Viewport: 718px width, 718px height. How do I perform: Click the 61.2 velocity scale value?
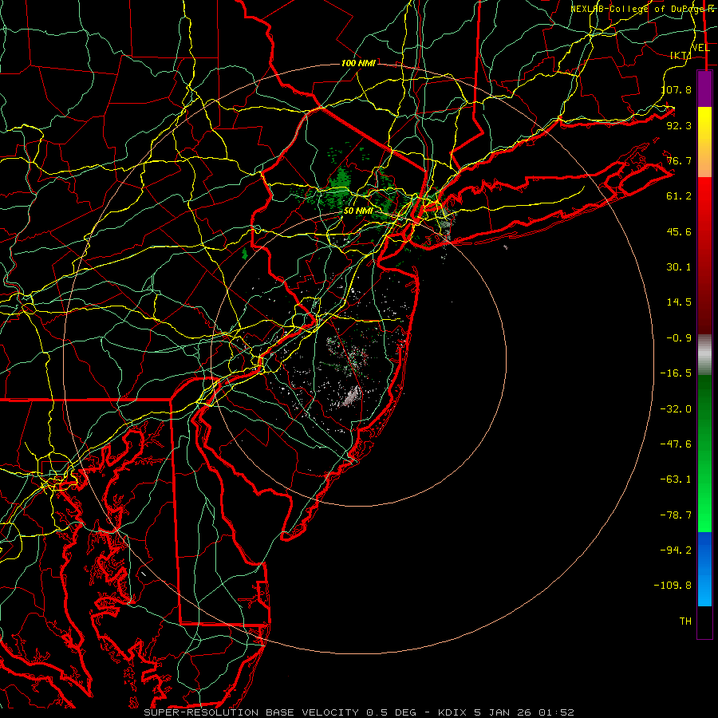(679, 196)
